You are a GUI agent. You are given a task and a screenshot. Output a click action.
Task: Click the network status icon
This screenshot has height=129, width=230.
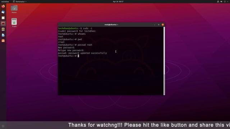pyautogui.click(x=218, y=1)
